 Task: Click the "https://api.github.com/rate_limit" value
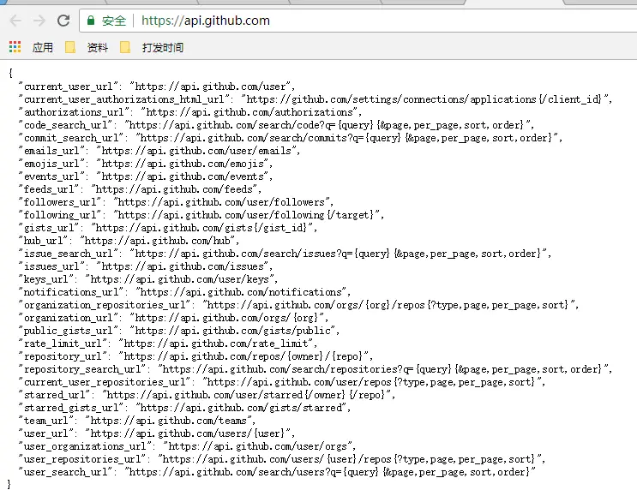[216, 344]
